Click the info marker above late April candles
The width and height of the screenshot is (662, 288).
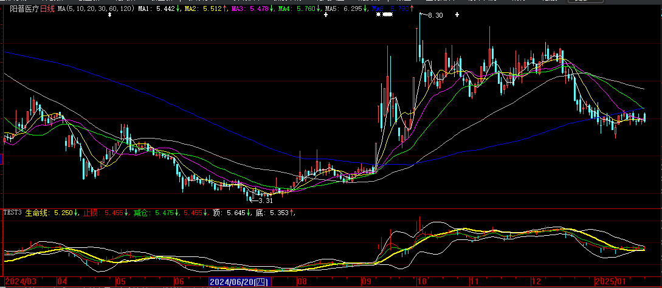coord(110,15)
